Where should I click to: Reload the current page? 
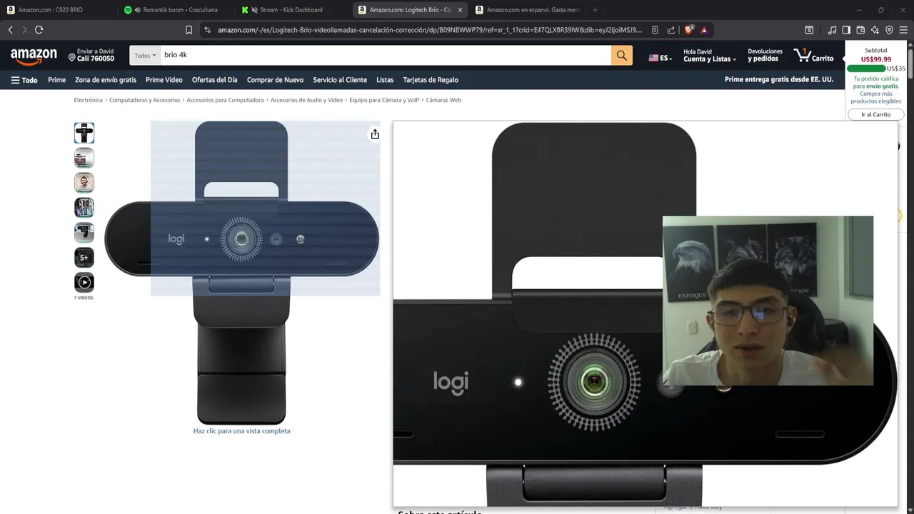(39, 30)
